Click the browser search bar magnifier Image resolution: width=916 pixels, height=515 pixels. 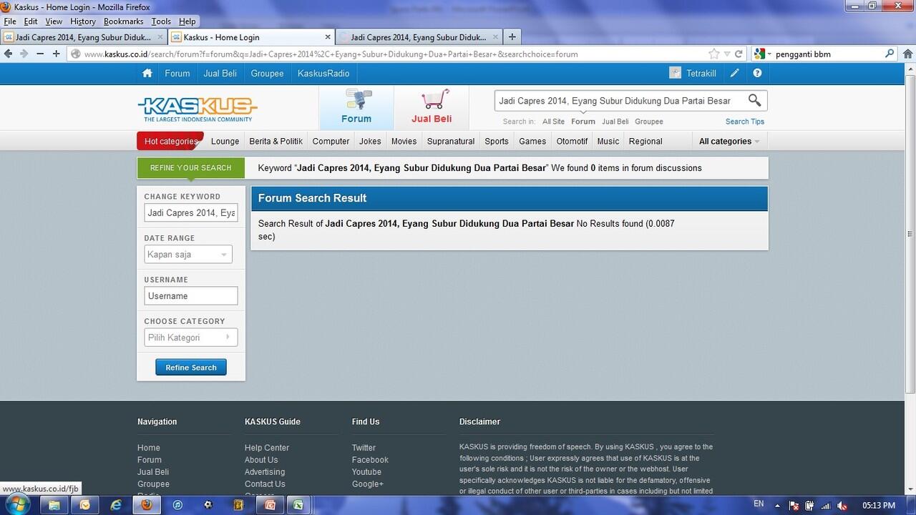pos(890,54)
